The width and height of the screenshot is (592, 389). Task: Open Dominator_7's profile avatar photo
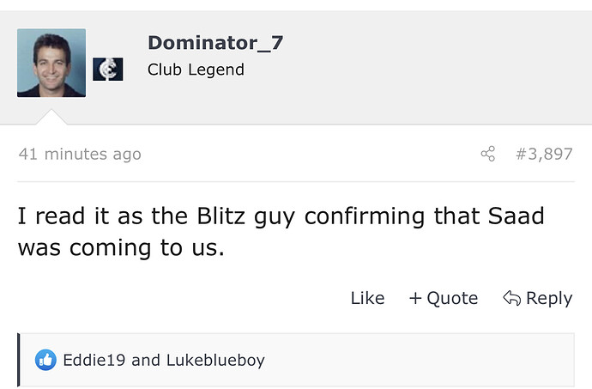[x=51, y=63]
